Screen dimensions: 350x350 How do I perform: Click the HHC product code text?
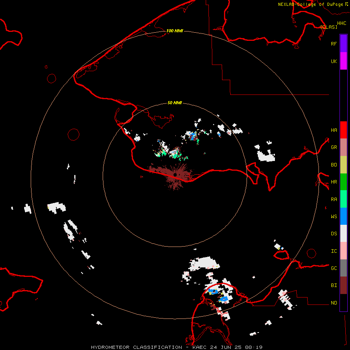341,23
